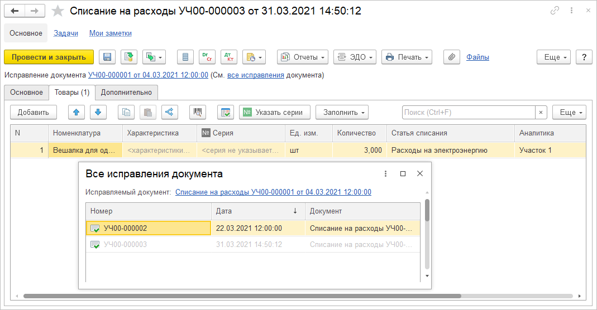This screenshot has width=597, height=310.
Task: Open barcode search icon
Action: [x=198, y=113]
